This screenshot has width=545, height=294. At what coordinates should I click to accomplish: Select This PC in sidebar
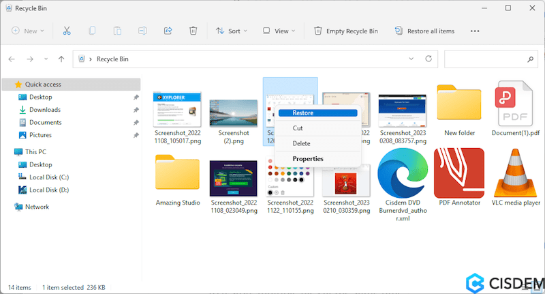[x=35, y=151]
